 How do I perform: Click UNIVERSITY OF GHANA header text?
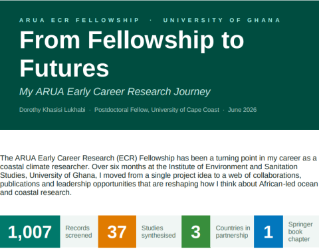tap(222, 20)
